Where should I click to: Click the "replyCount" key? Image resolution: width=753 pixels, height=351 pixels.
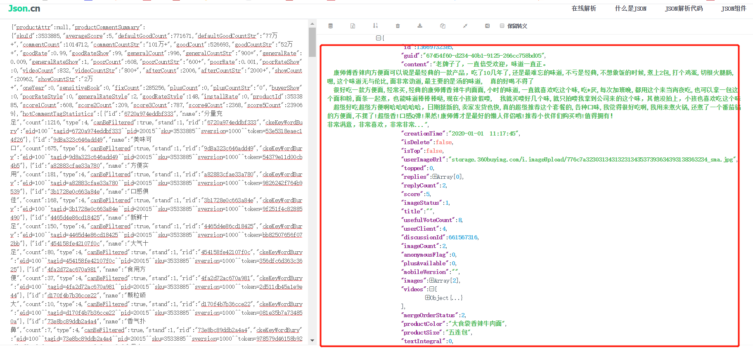(x=420, y=185)
